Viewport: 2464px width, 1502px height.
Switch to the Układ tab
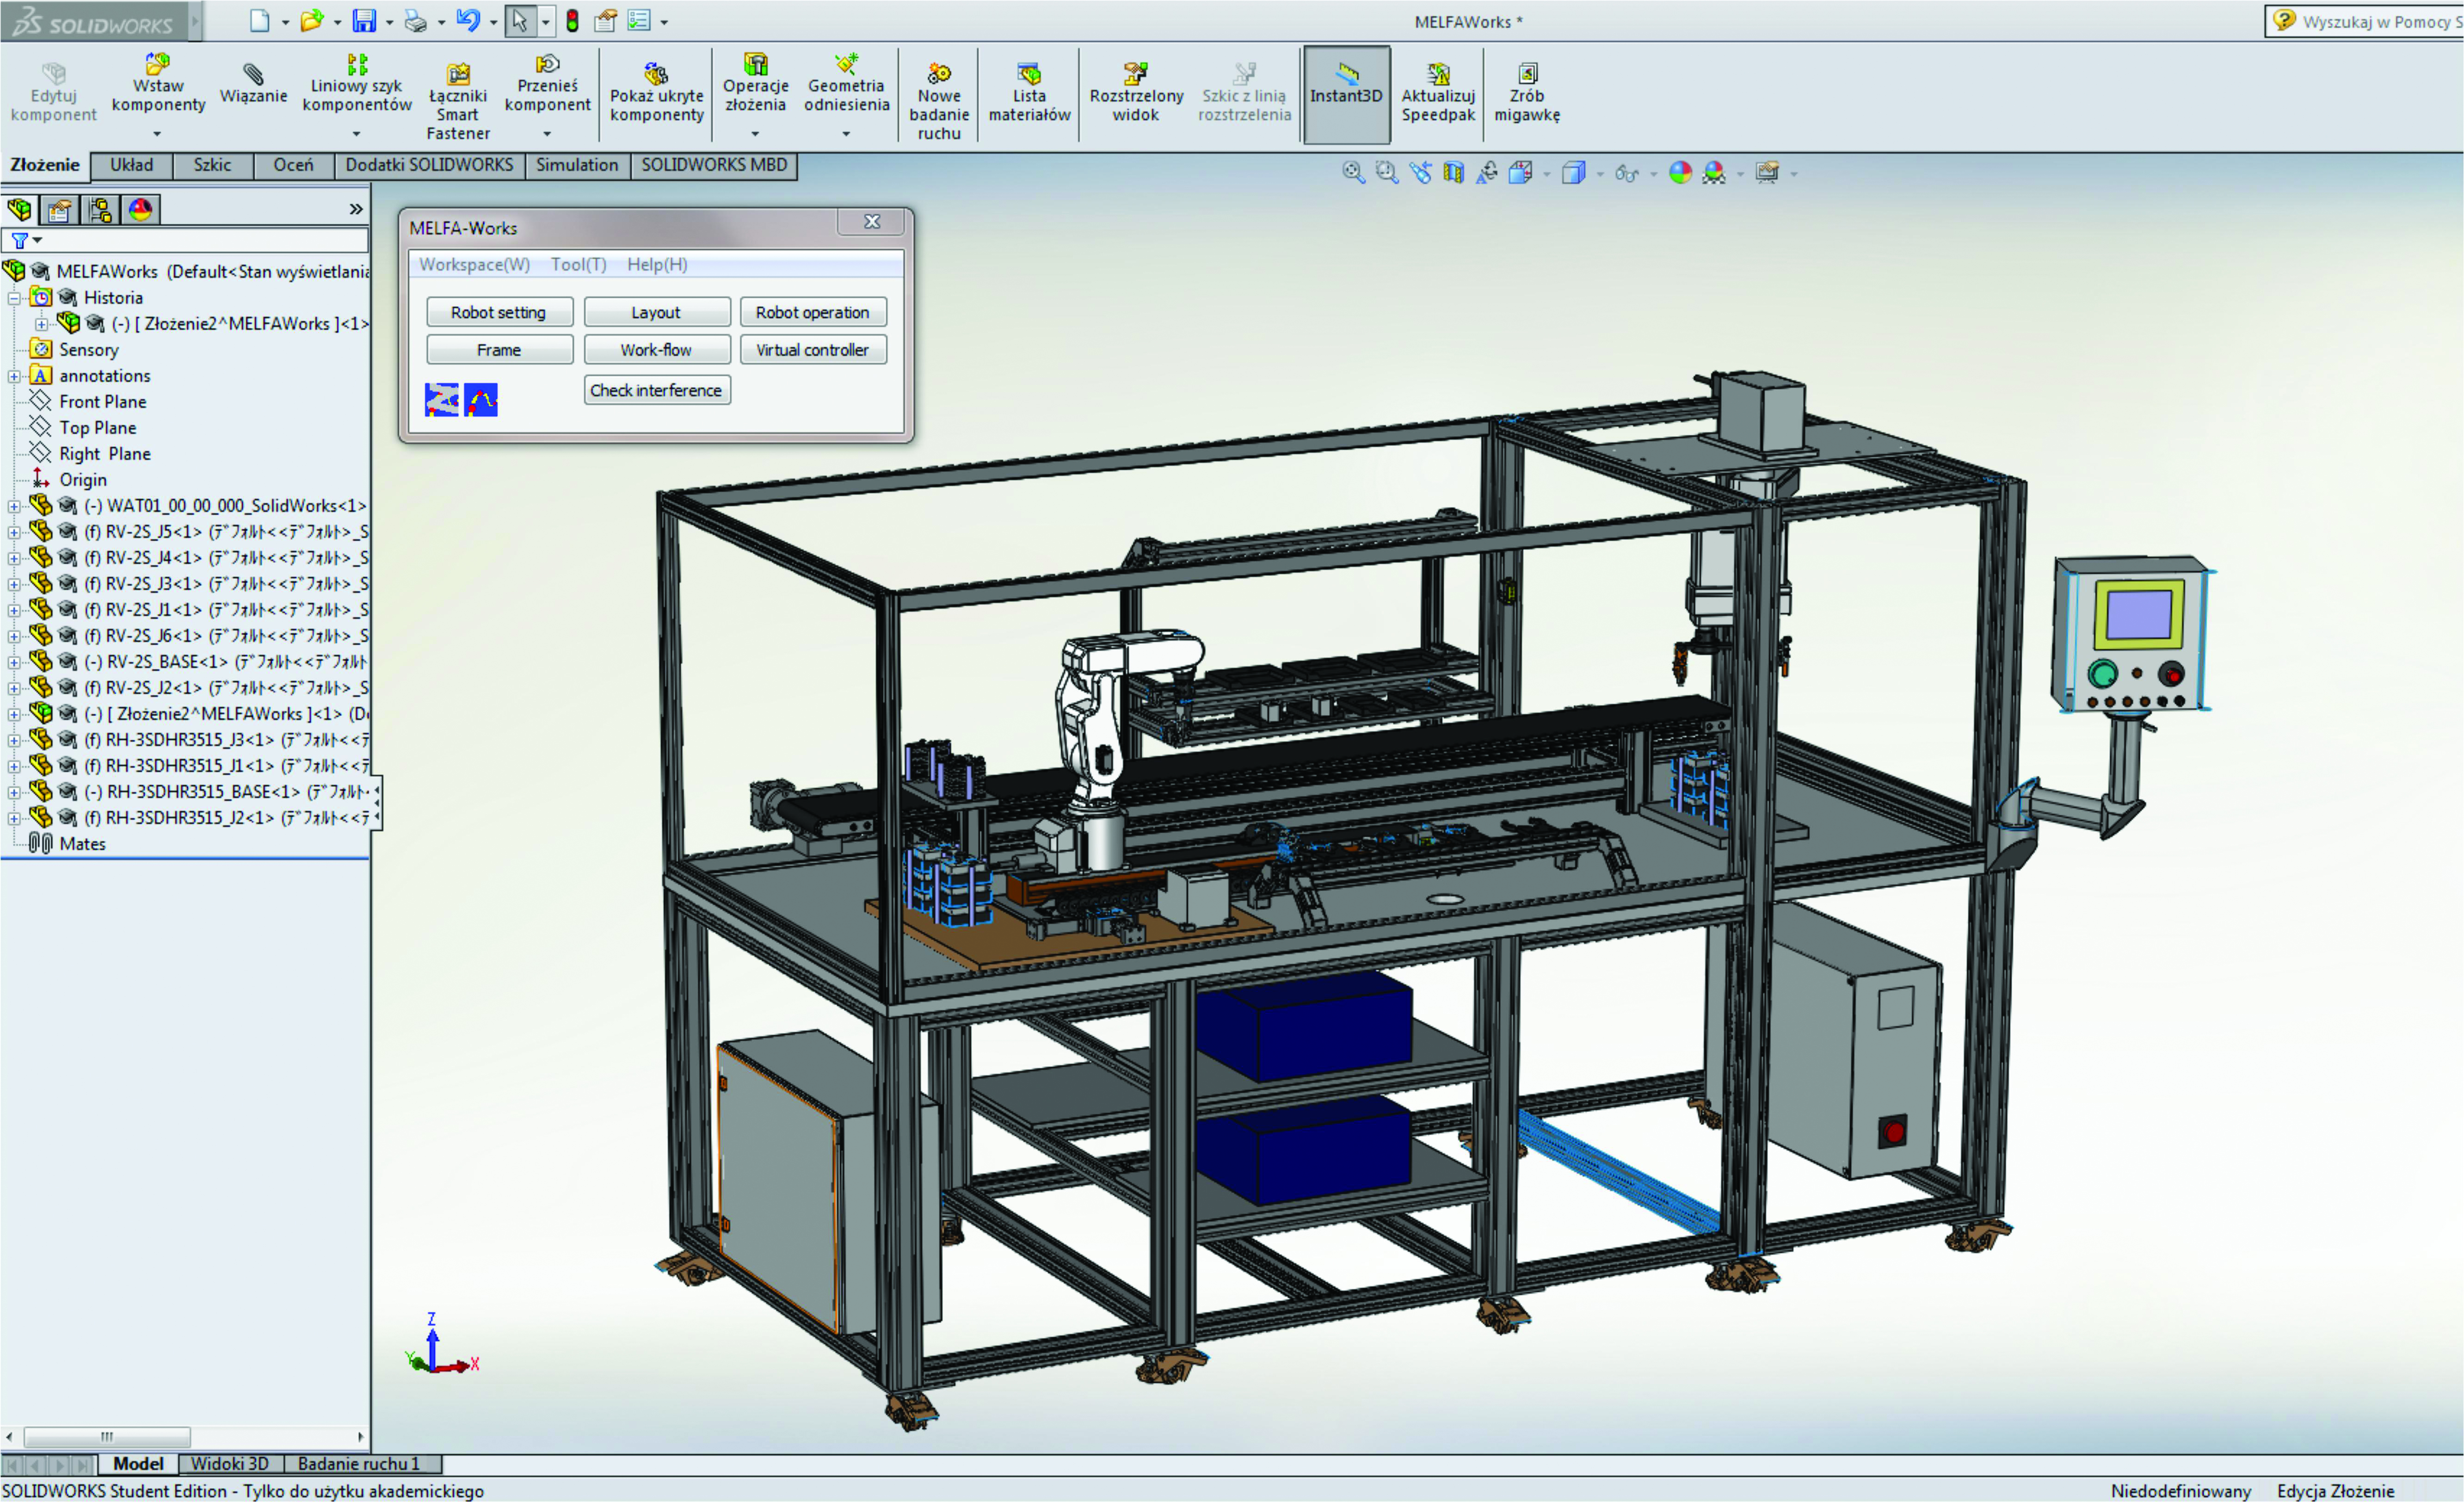coord(132,165)
